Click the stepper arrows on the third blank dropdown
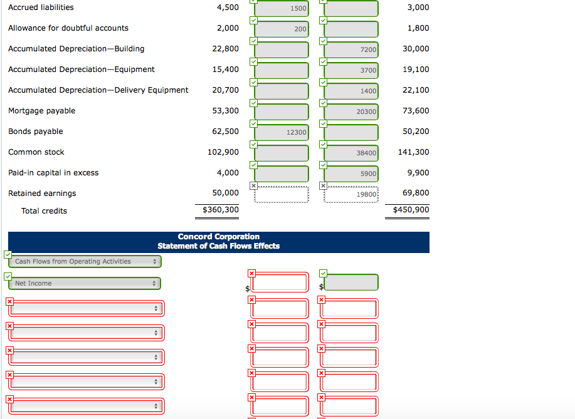The height and width of the screenshot is (419, 575). tap(156, 356)
